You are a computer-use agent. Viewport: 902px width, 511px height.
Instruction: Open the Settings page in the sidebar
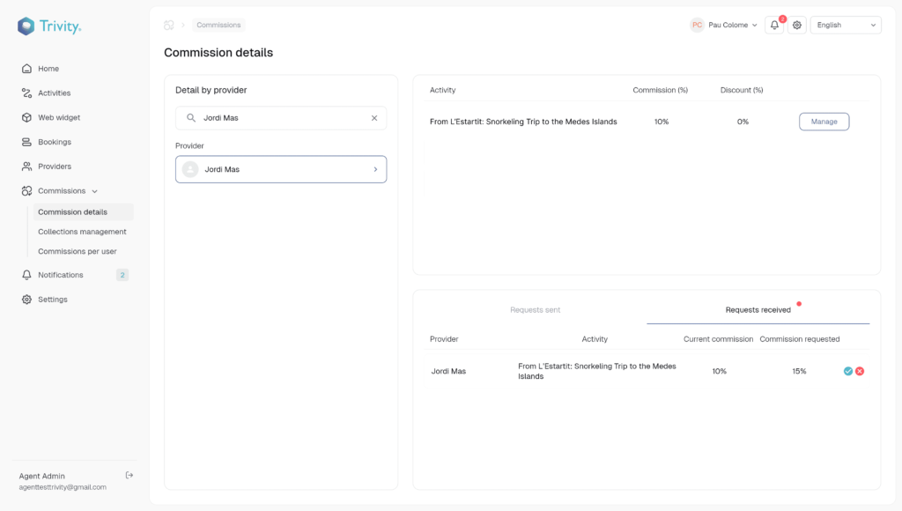pyautogui.click(x=52, y=300)
